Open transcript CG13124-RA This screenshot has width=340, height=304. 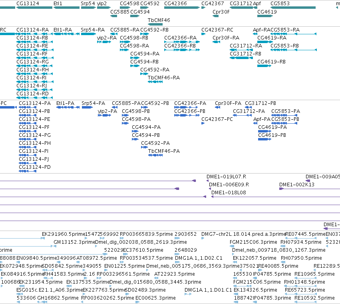tap(32, 30)
